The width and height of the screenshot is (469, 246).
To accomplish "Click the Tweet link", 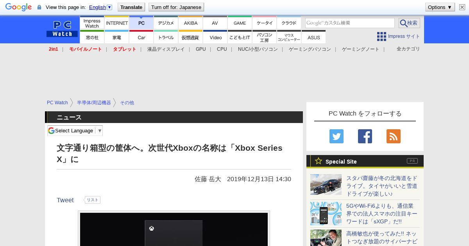I will [x=65, y=200].
